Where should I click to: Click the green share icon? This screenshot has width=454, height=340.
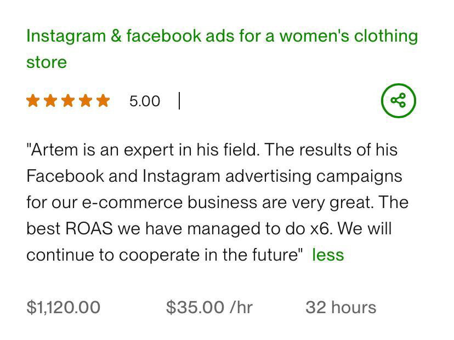399,101
